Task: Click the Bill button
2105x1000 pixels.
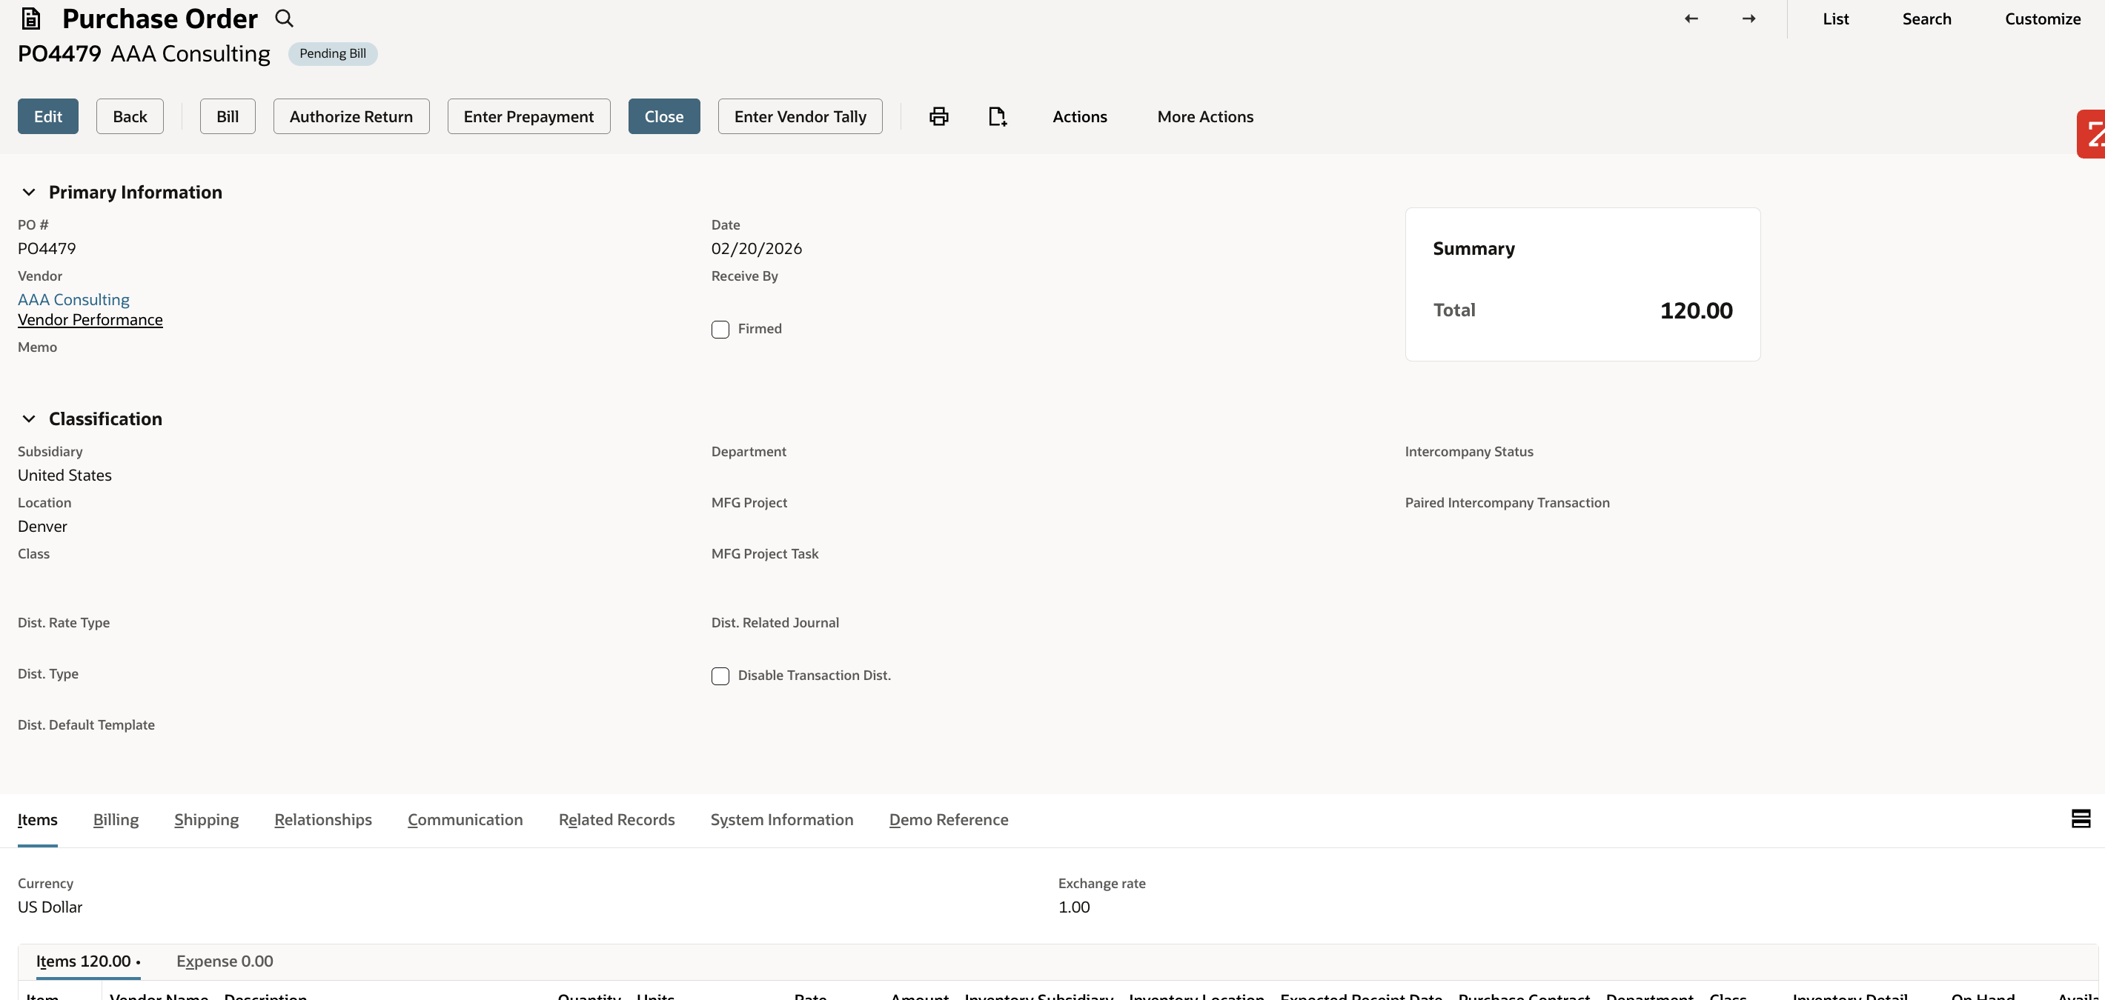Action: [x=227, y=116]
